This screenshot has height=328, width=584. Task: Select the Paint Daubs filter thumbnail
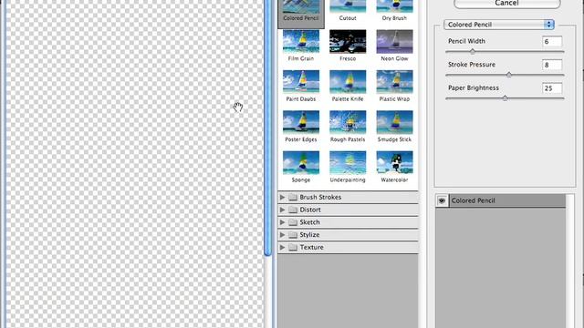pos(301,82)
